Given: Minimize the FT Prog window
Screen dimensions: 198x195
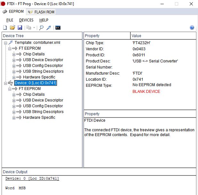Looking at the screenshot, I should tap(162, 4).
